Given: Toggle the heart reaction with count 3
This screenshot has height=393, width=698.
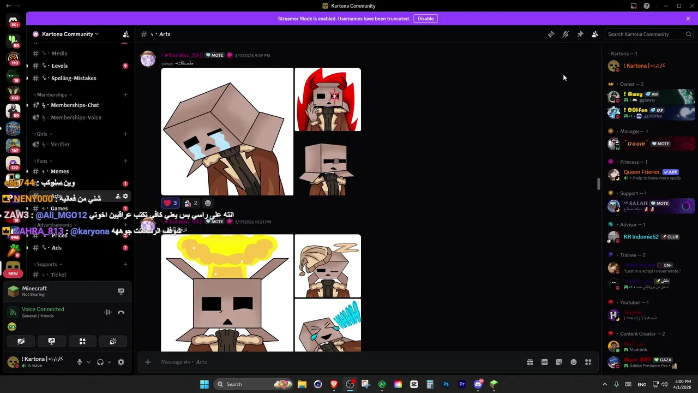Looking at the screenshot, I should pos(171,203).
